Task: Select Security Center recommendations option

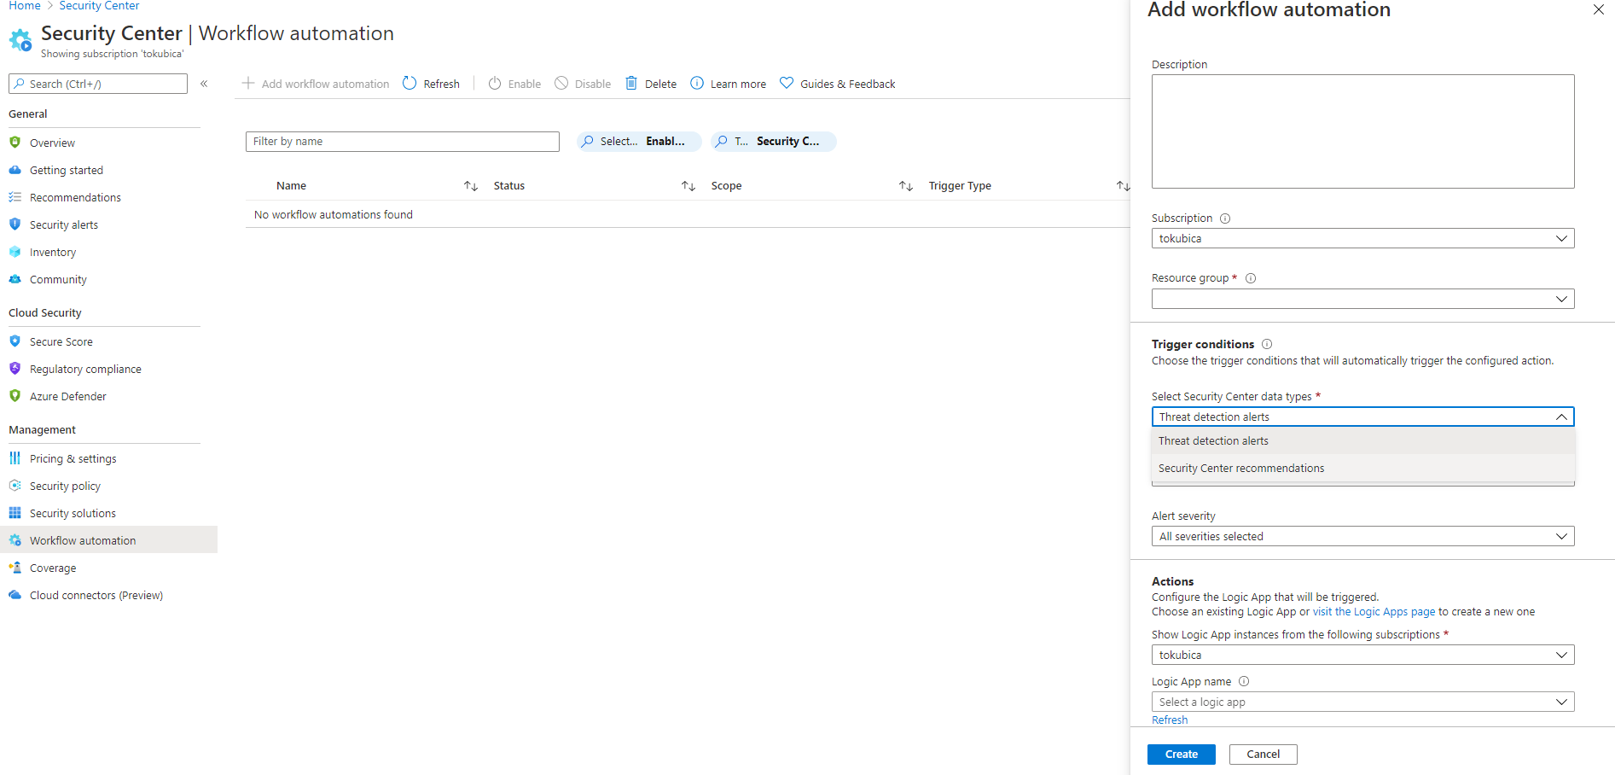Action: point(1241,468)
